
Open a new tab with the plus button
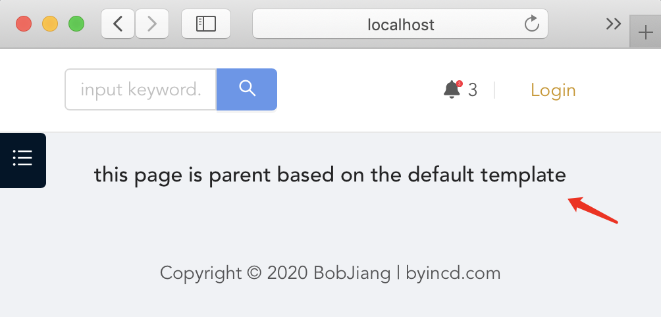point(645,32)
